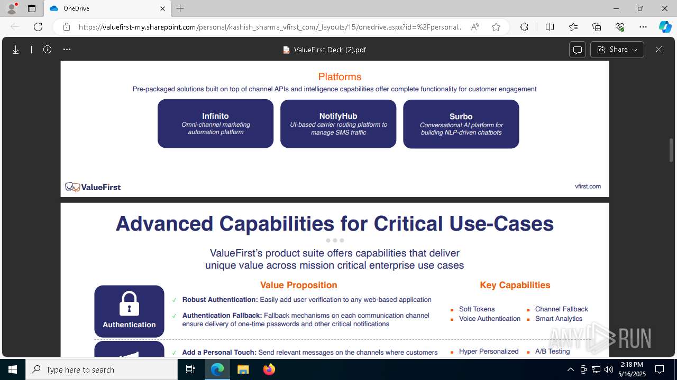The image size is (677, 380).
Task: Open File Explorer from taskbar
Action: (243, 369)
